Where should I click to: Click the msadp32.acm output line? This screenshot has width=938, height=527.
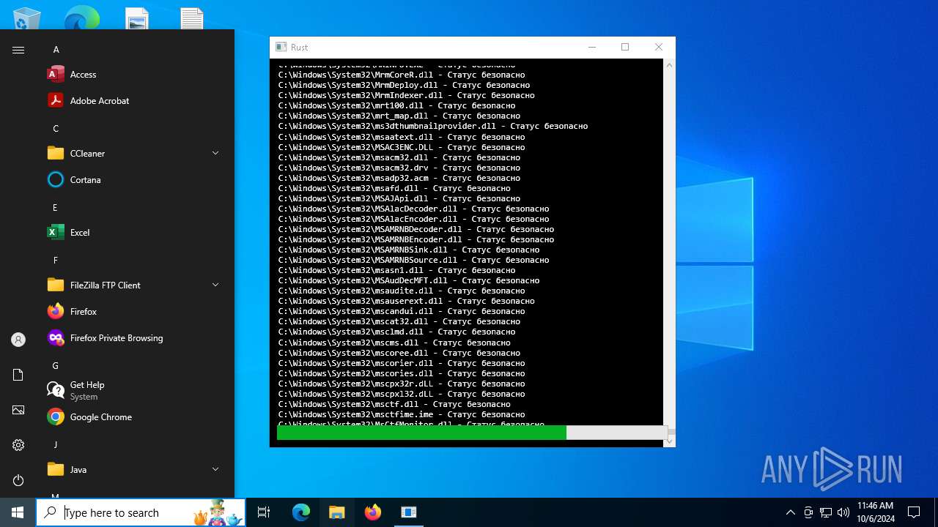click(x=399, y=178)
